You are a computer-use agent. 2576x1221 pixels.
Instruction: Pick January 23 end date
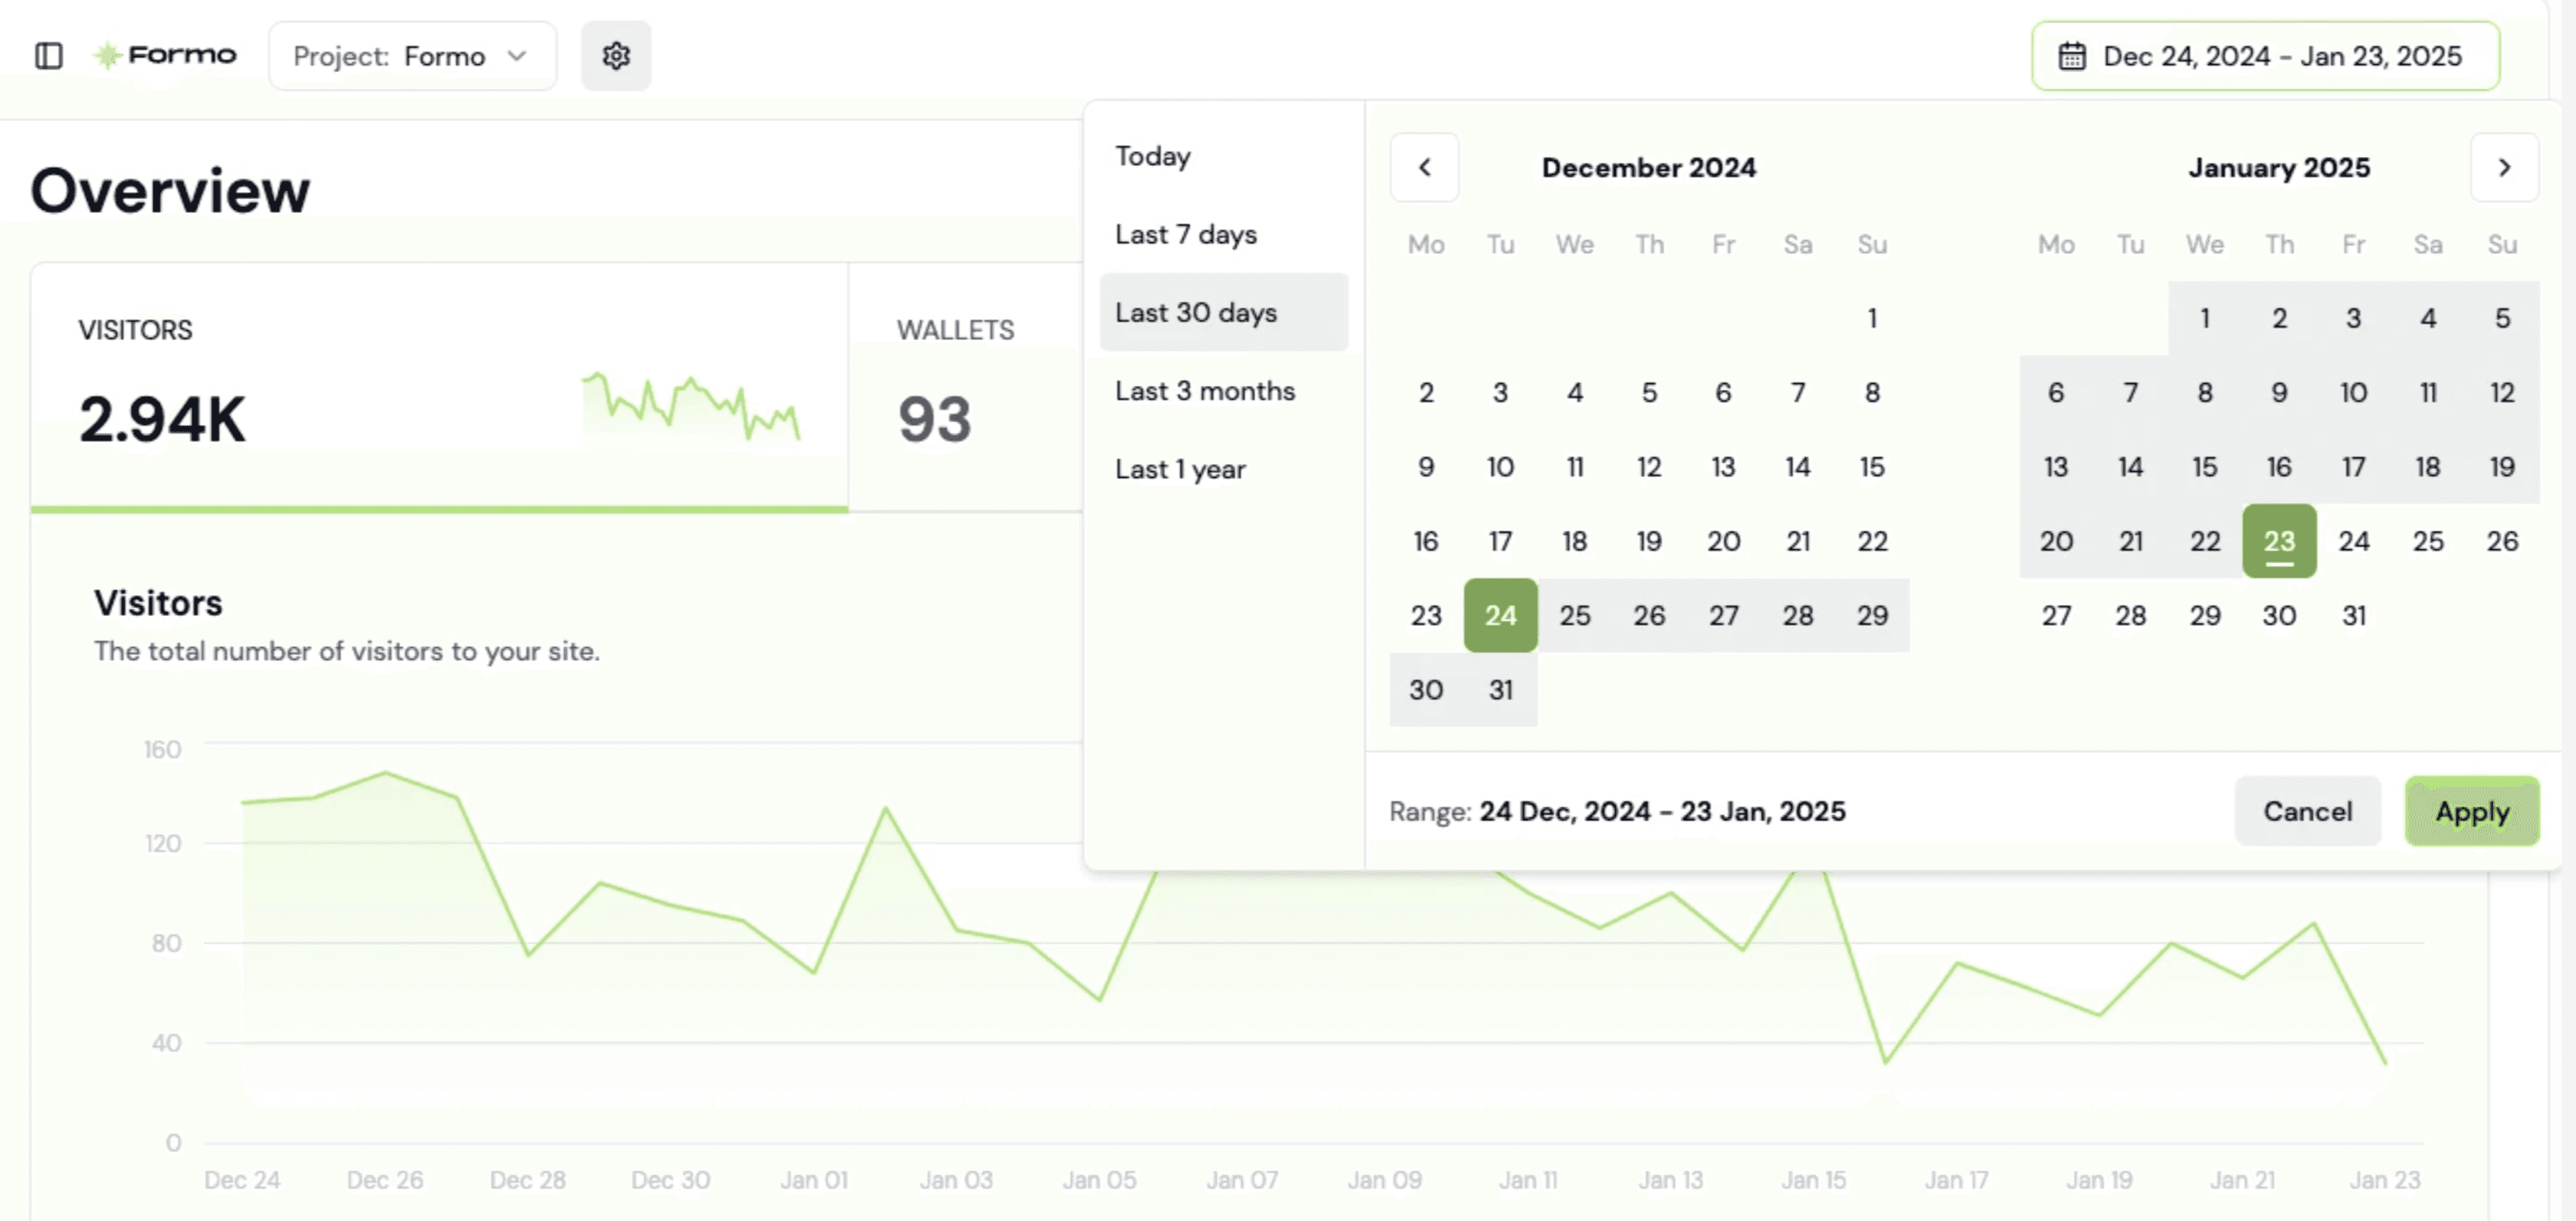point(2279,541)
